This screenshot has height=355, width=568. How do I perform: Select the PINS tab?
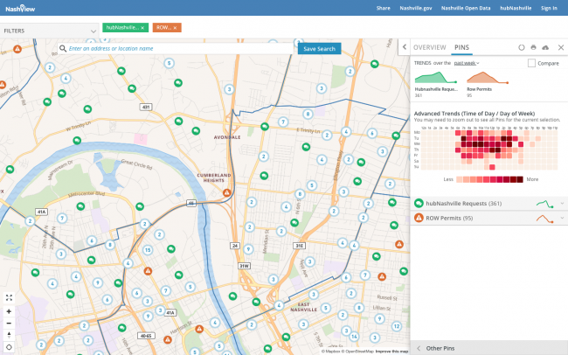461,47
